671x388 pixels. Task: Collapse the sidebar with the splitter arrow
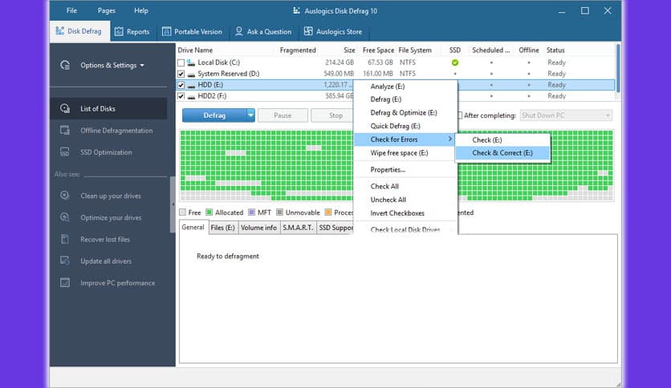pyautogui.click(x=173, y=204)
